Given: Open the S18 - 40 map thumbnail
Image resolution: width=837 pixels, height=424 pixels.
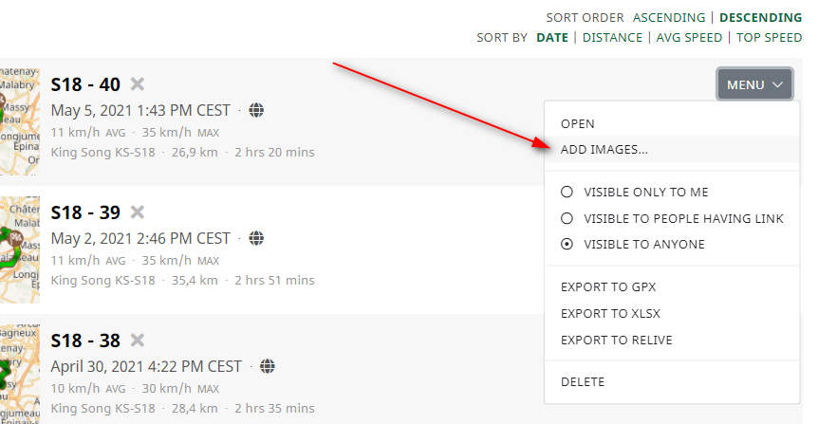Looking at the screenshot, I should coord(20,121).
